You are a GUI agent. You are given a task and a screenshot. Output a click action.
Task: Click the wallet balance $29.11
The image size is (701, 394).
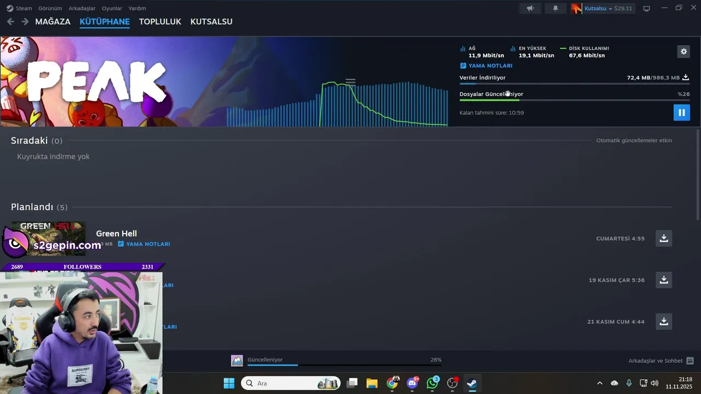(x=623, y=8)
